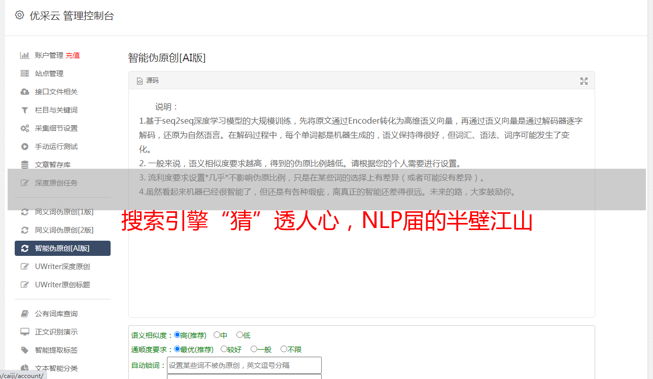The width and height of the screenshot is (653, 379).
Task: Click the refresh icon for 同义词伪原创[2版]
Action: click(24, 230)
